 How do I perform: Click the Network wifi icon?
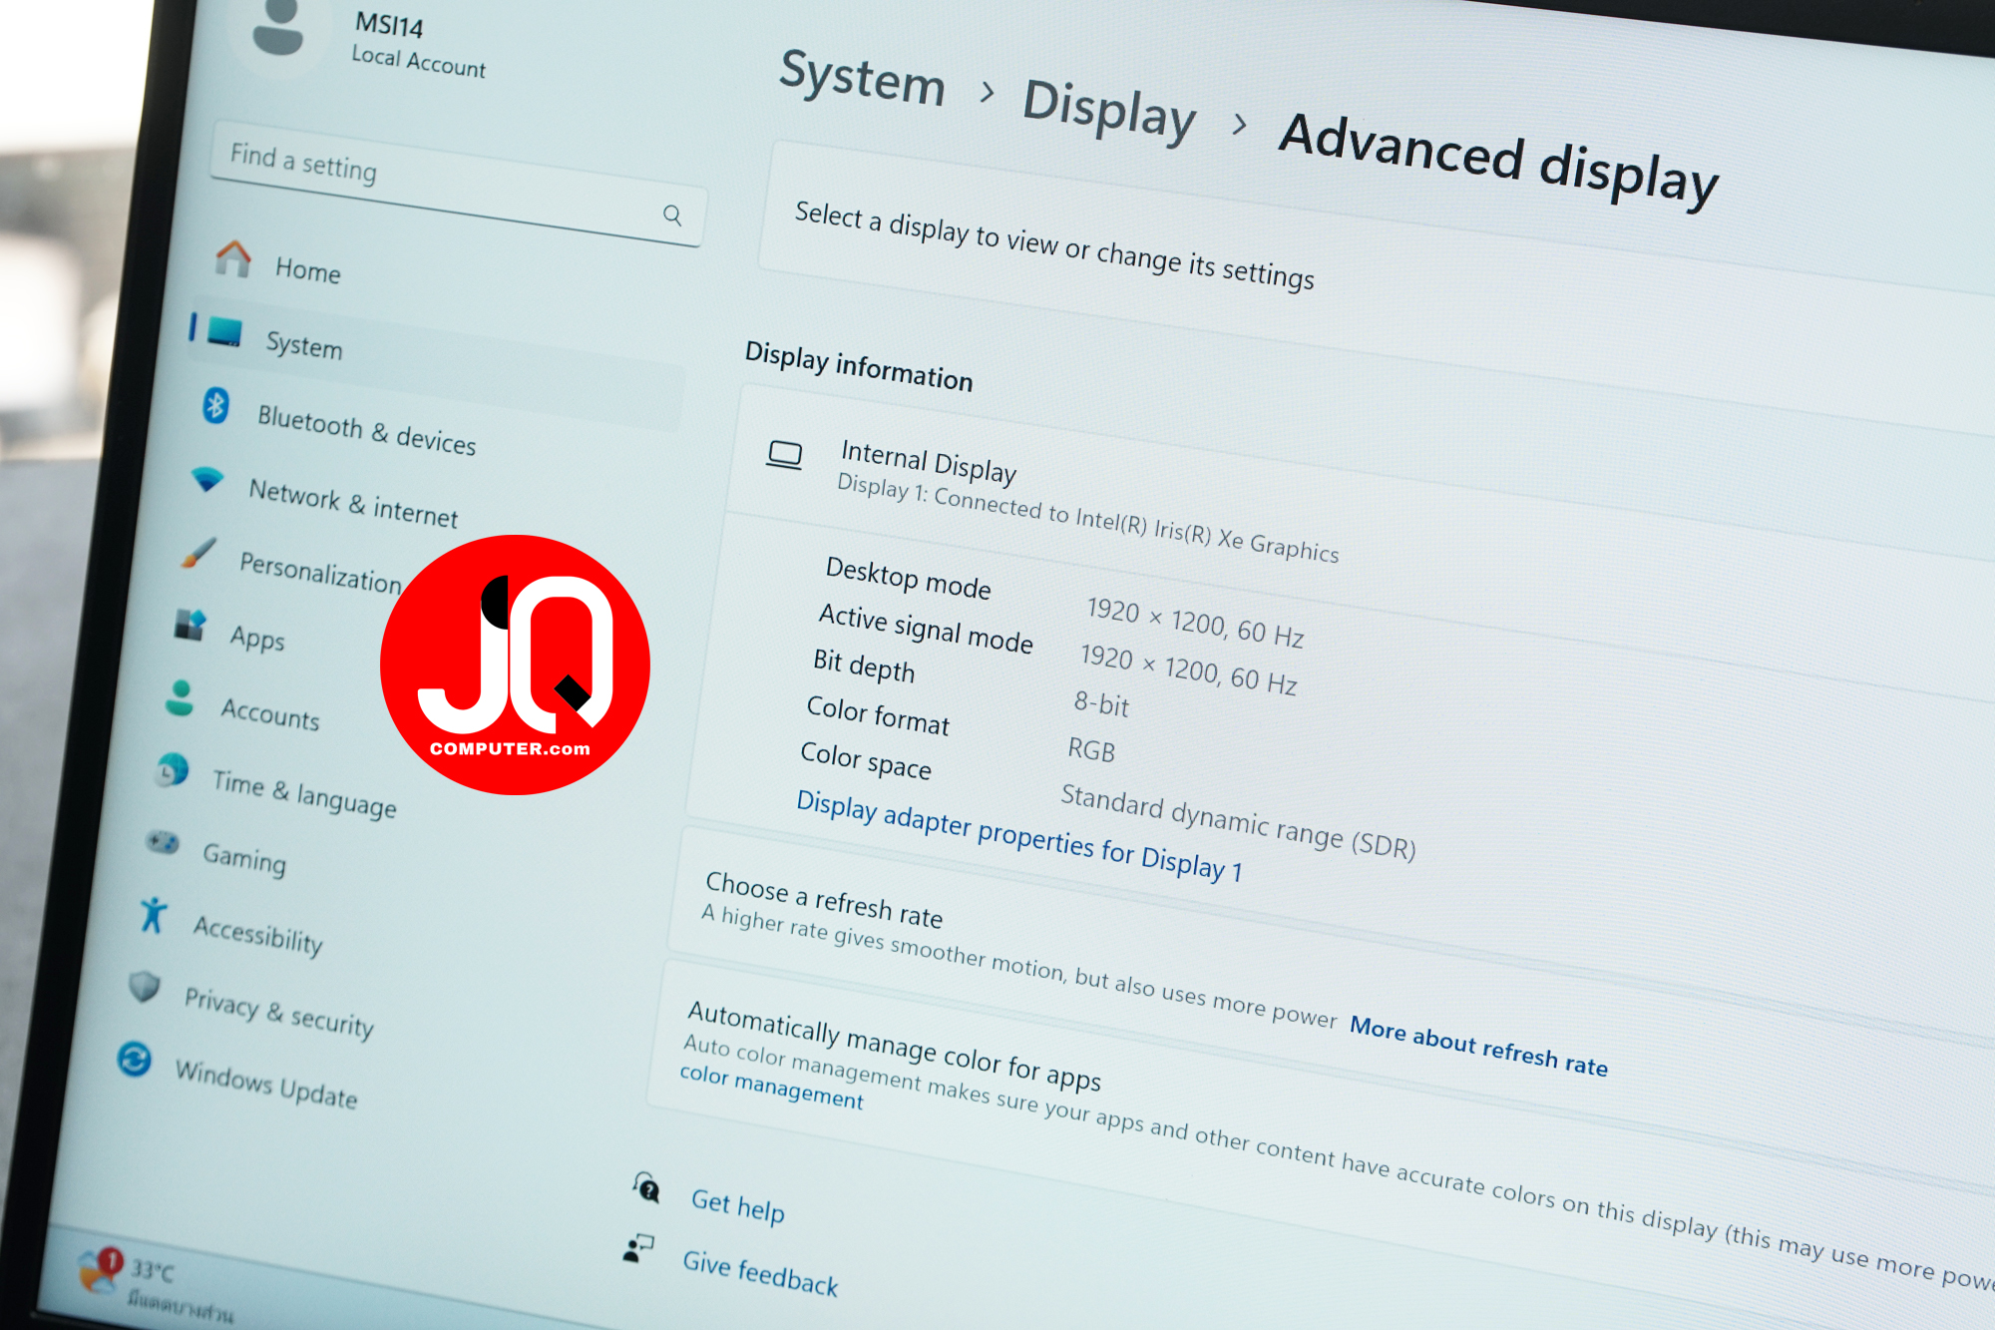click(x=207, y=479)
